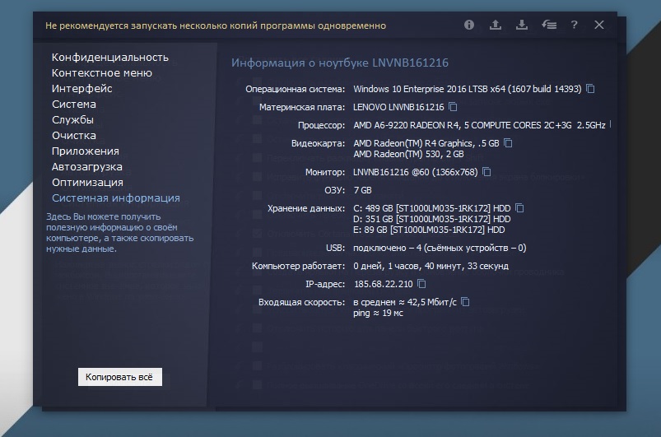Click the info icon in the title bar

[469, 25]
